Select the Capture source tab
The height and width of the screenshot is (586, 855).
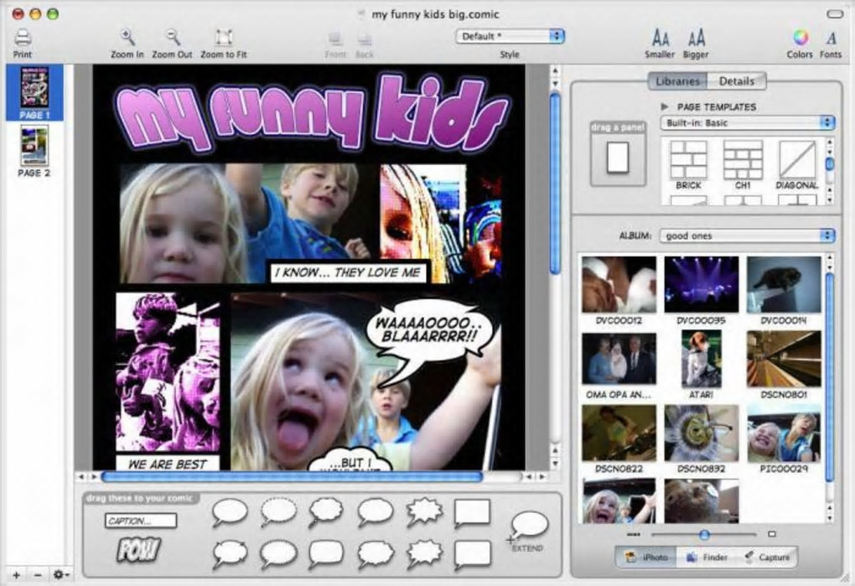pos(767,557)
